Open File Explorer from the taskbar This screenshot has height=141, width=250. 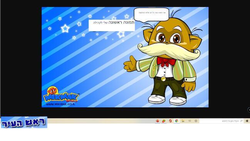[x=183, y=121]
